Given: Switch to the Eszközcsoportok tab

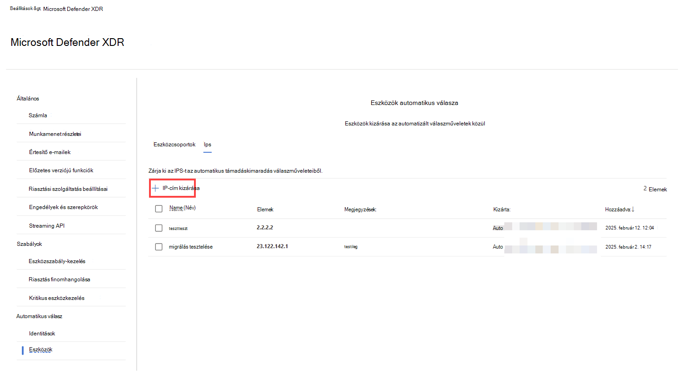Looking at the screenshot, I should tap(174, 145).
